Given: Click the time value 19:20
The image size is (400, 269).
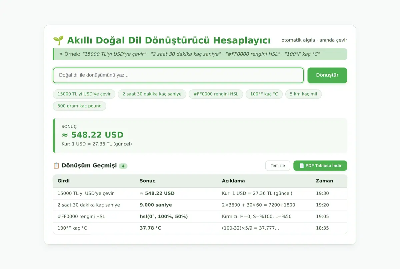Looking at the screenshot, I should point(322,205).
